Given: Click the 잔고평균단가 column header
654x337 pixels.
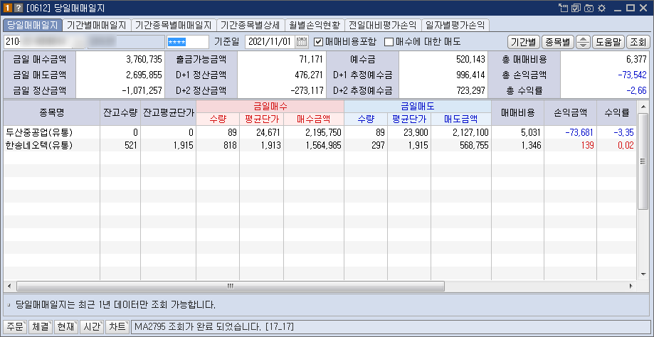Looking at the screenshot, I should tap(168, 112).
